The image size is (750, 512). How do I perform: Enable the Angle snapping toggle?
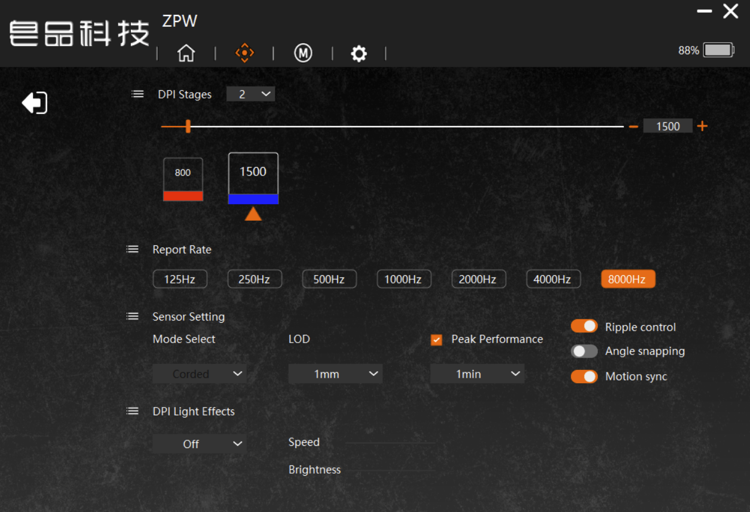click(584, 351)
